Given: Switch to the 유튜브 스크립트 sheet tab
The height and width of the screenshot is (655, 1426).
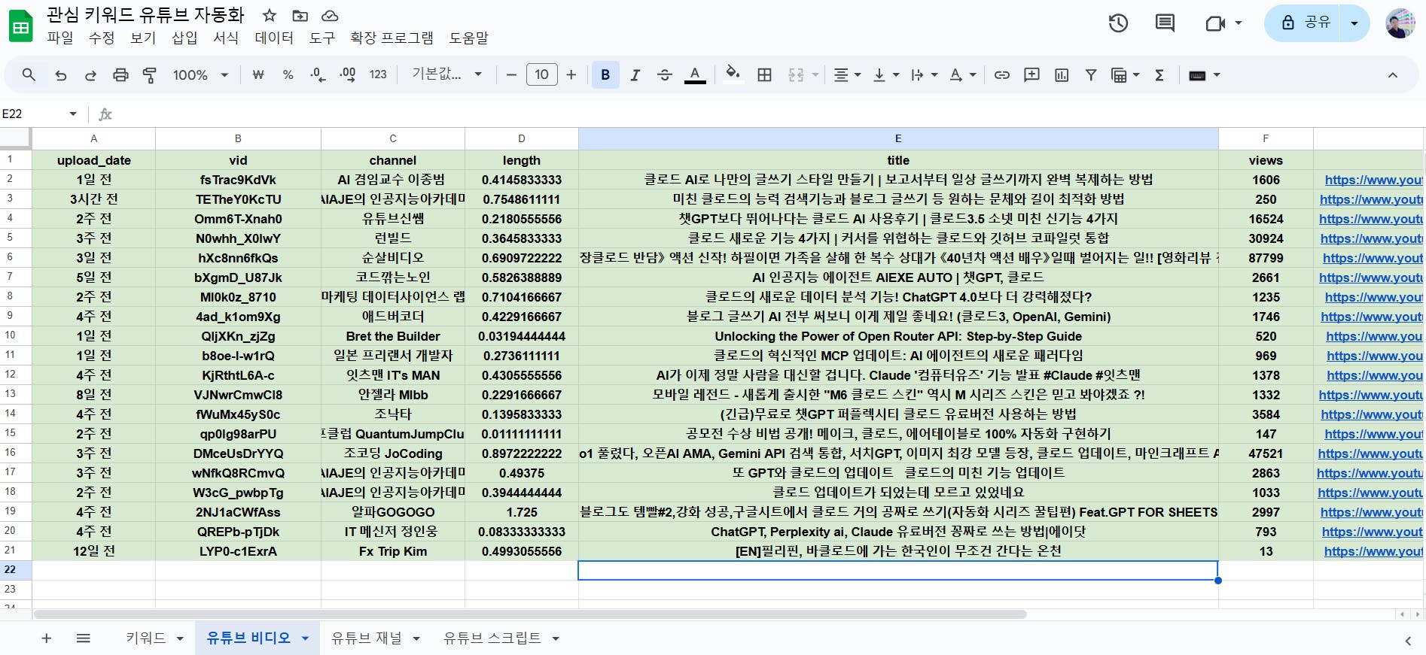Looking at the screenshot, I should (x=492, y=638).
